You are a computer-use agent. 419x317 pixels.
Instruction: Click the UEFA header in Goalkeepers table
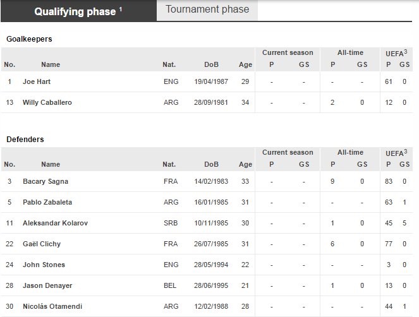click(x=396, y=54)
